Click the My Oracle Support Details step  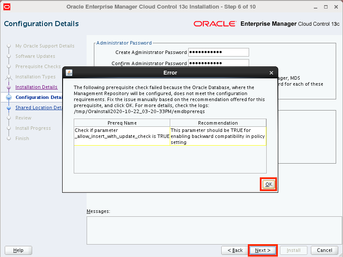pyautogui.click(x=45, y=46)
